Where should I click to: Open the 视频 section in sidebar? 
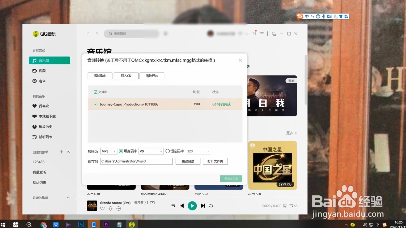click(x=42, y=71)
